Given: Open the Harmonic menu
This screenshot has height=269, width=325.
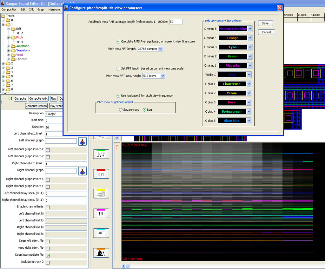Looking at the screenshot, I should 54,10.
